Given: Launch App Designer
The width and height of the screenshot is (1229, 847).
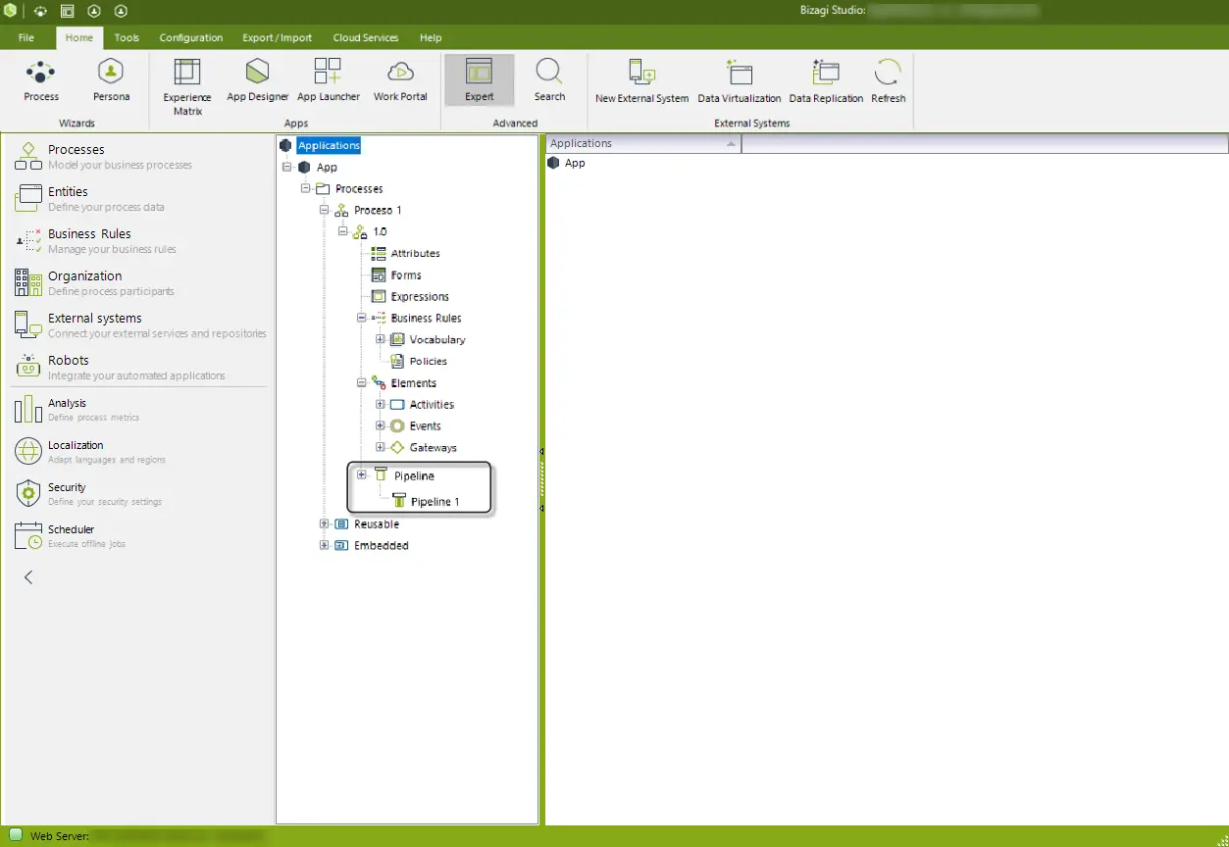Looking at the screenshot, I should [258, 80].
